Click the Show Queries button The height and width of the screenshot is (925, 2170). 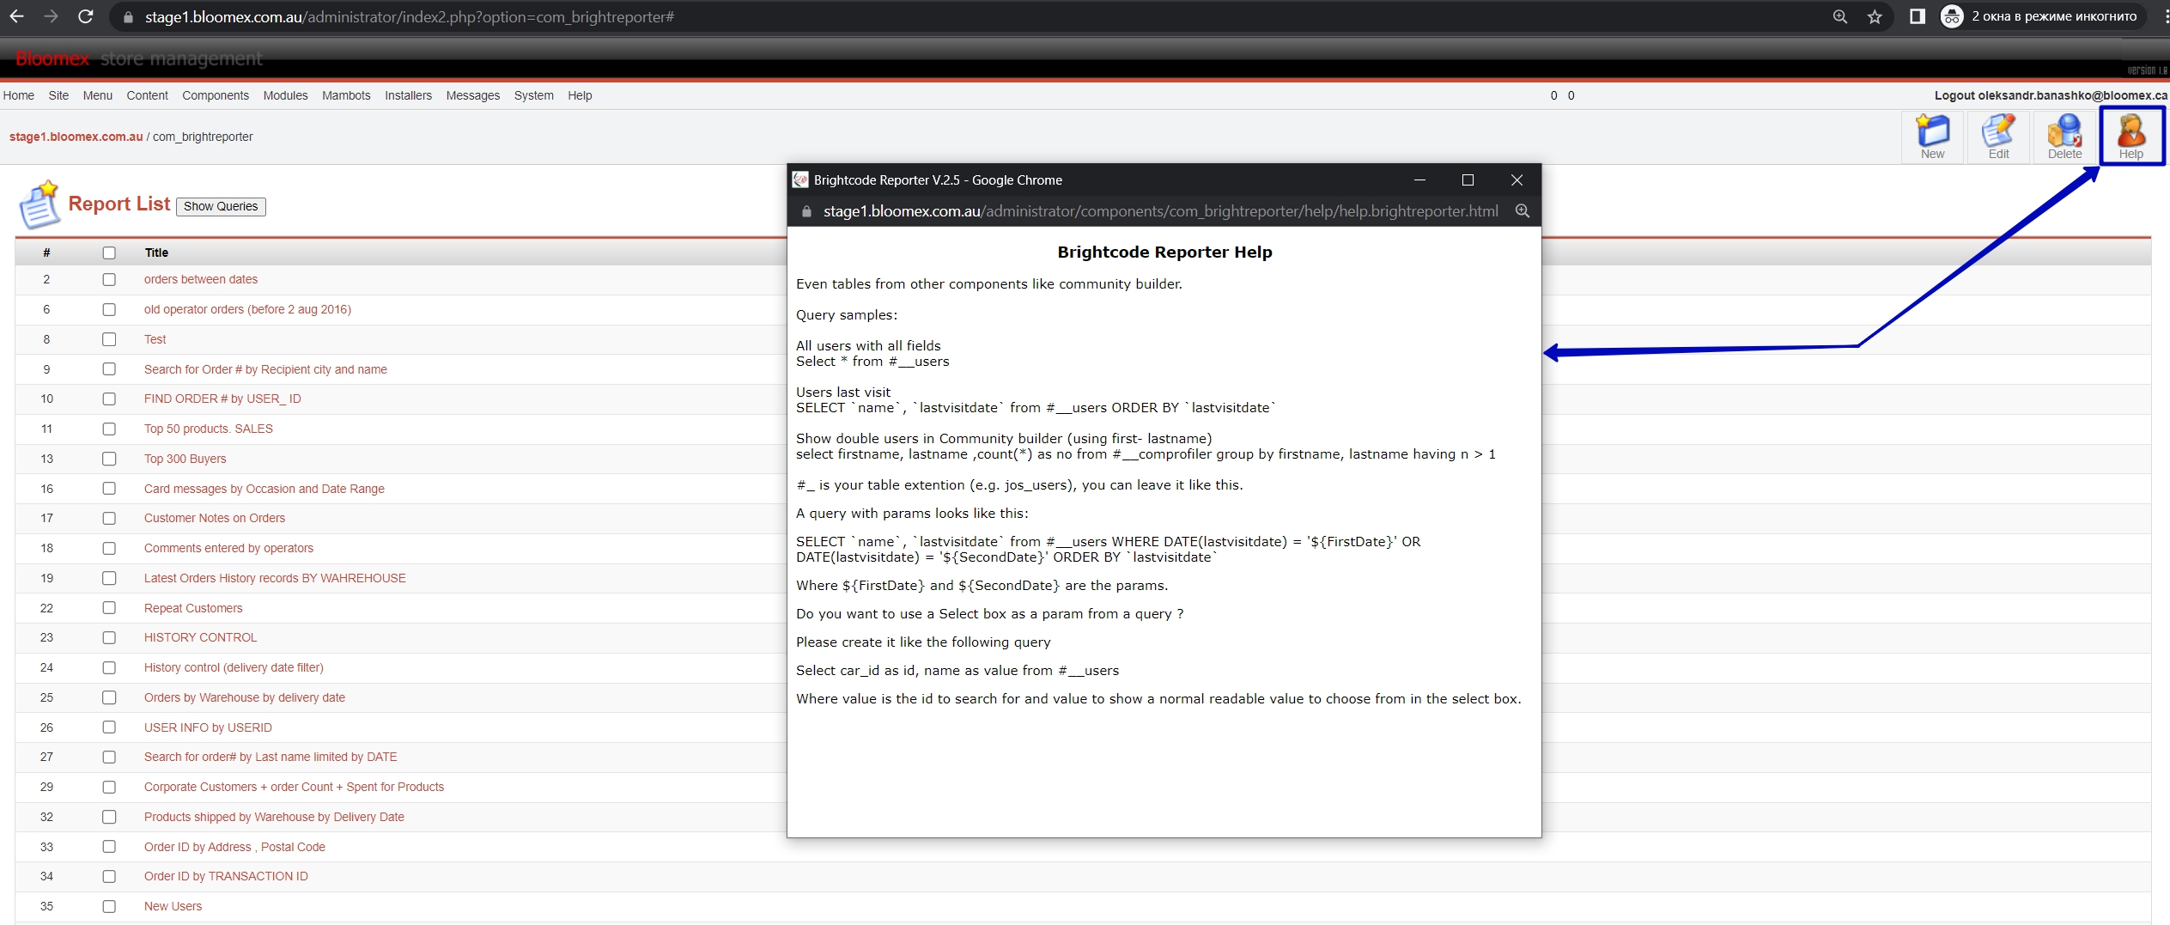221,206
